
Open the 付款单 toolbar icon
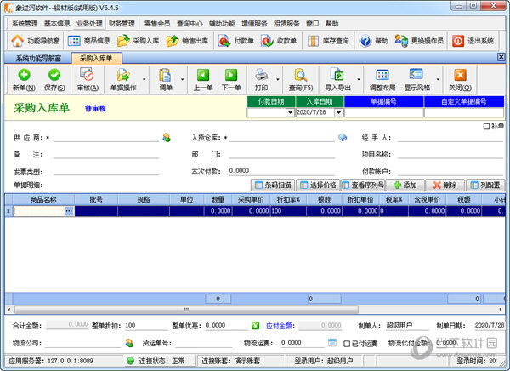(x=224, y=41)
